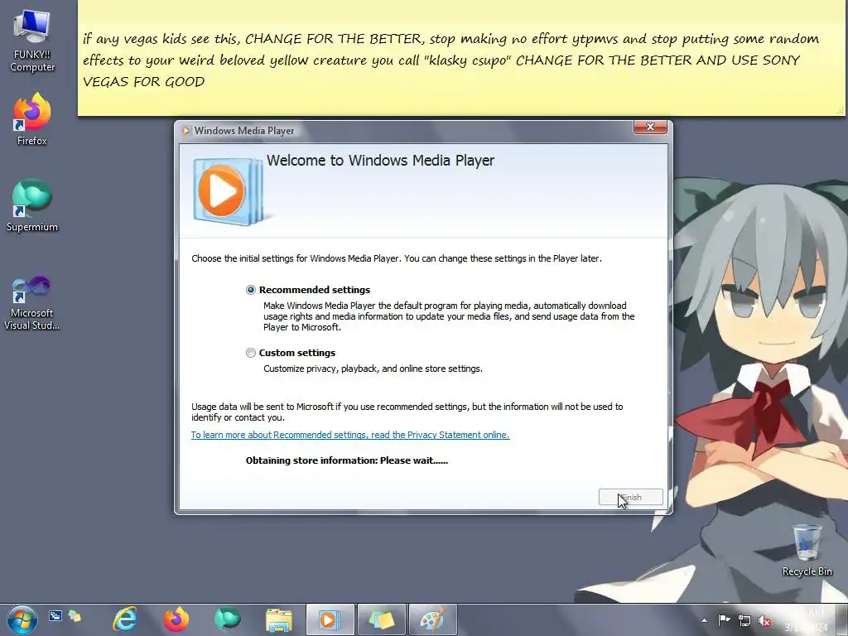Click 'Obtaining store information: Please wait' text
848x636 pixels.
(x=347, y=460)
